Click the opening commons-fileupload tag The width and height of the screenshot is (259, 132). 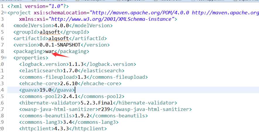click(x=48, y=77)
